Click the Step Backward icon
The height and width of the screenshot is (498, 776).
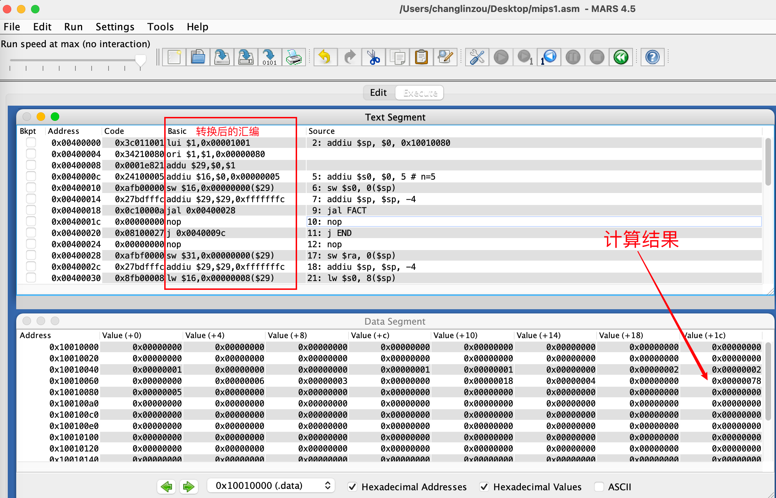click(549, 57)
